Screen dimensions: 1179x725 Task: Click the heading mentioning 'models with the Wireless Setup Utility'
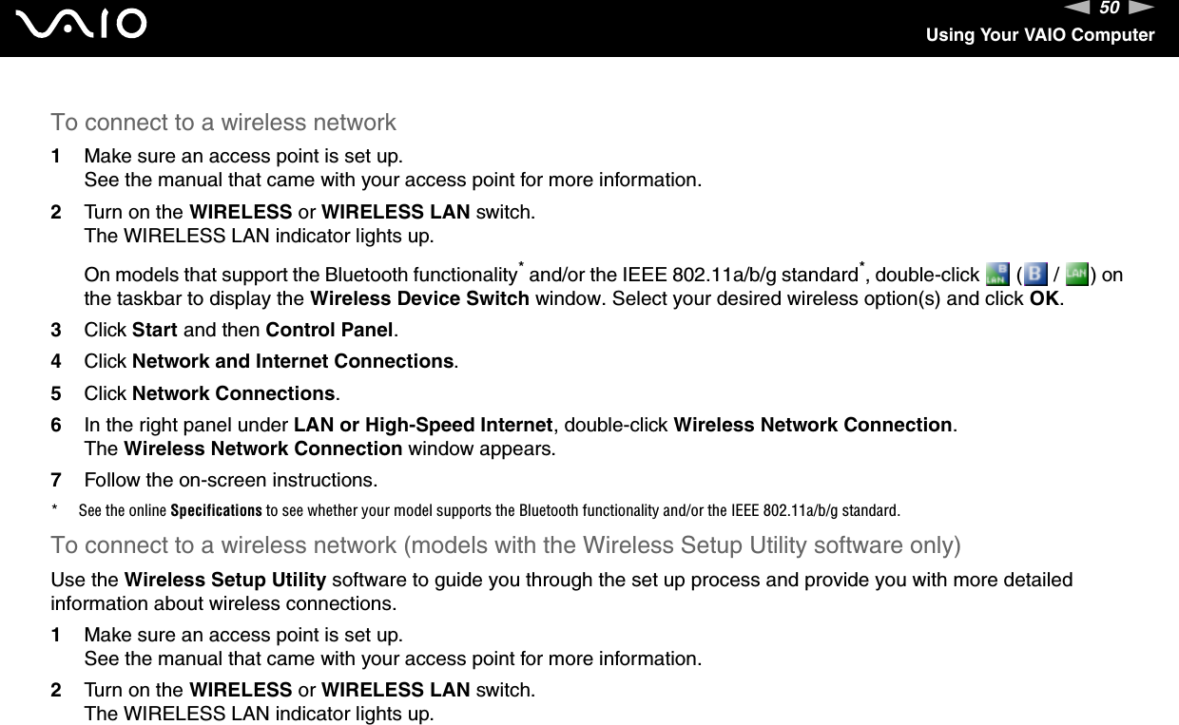tap(505, 546)
